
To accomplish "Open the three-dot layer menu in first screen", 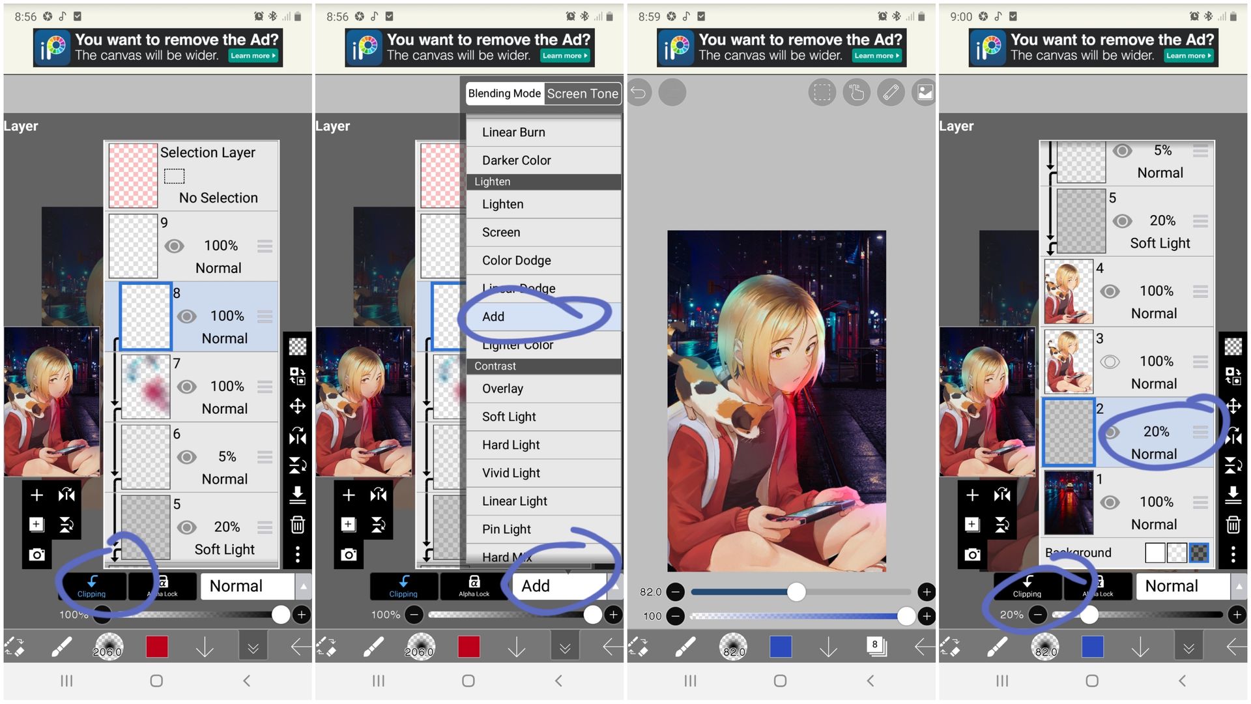I will click(x=298, y=555).
